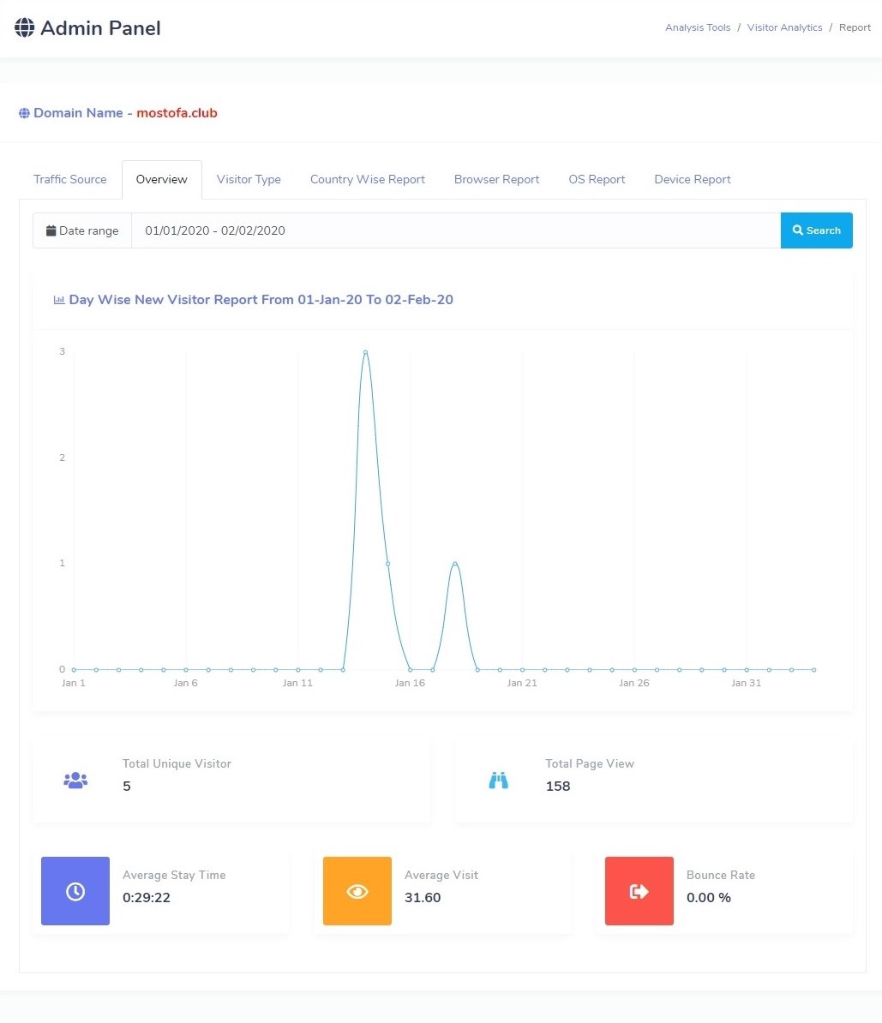The image size is (882, 1023).
Task: Open the Visitor Analytics breadcrumb link
Action: pyautogui.click(x=784, y=27)
